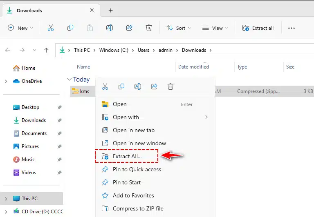The image size is (314, 217).
Task: Select Extract All... in context menu
Action: tap(127, 156)
